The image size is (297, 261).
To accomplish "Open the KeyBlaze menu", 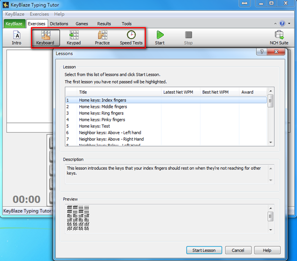I will pyautogui.click(x=15, y=14).
